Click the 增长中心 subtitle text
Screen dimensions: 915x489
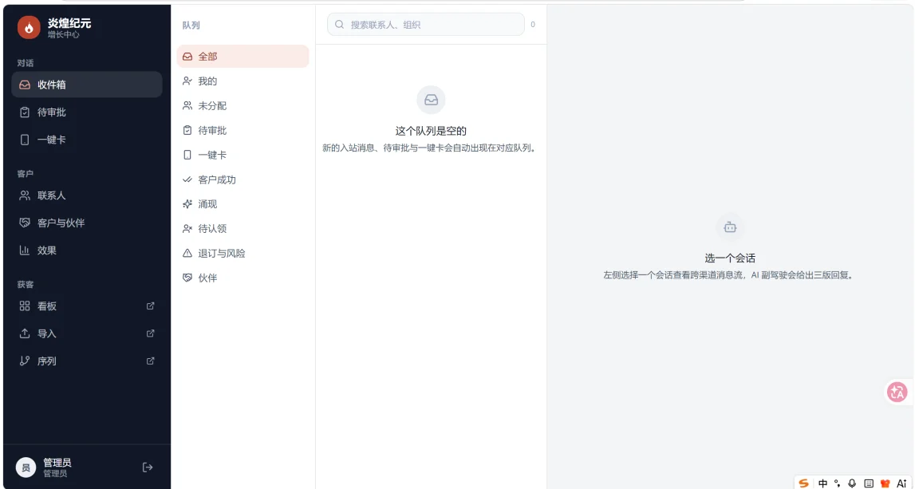pyautogui.click(x=64, y=34)
